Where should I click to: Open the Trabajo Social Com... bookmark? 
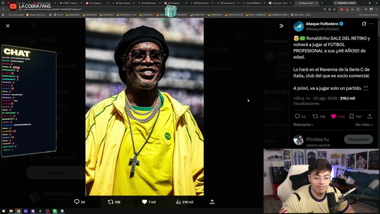[36, 15]
